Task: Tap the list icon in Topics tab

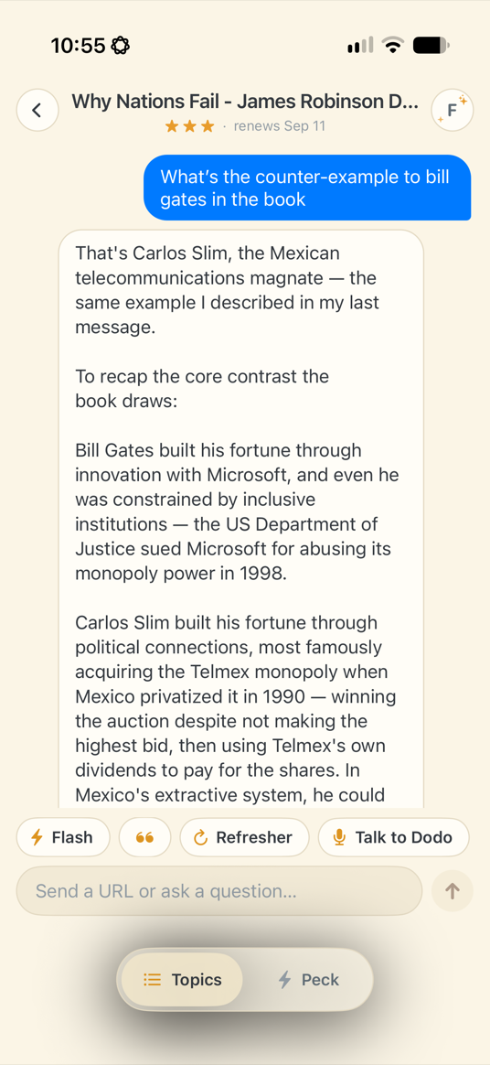Action: point(152,980)
